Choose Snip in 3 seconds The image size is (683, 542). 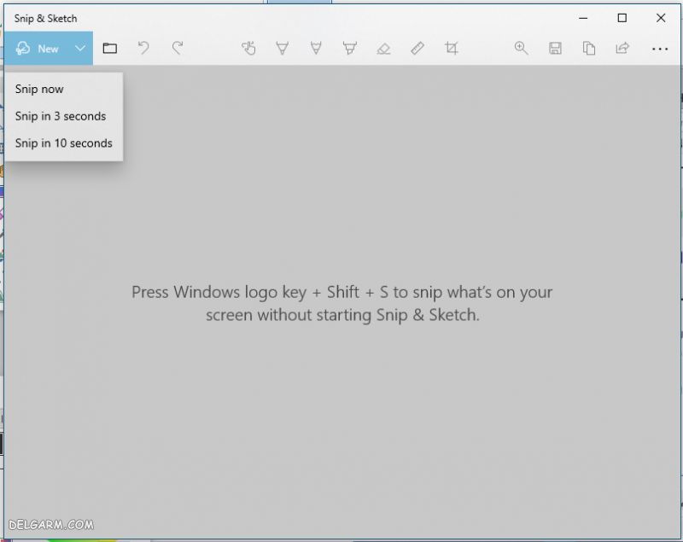coord(61,116)
